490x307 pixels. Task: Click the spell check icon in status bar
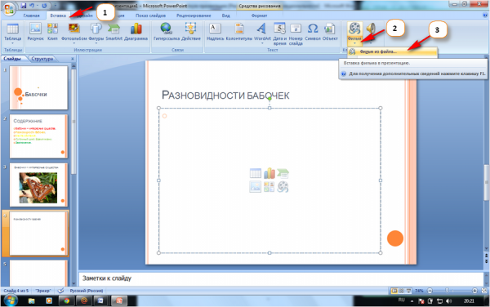pyautogui.click(x=60, y=291)
